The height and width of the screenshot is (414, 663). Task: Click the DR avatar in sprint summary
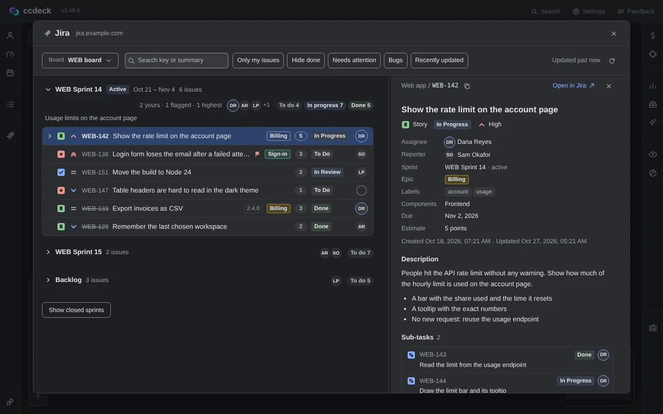tap(233, 106)
